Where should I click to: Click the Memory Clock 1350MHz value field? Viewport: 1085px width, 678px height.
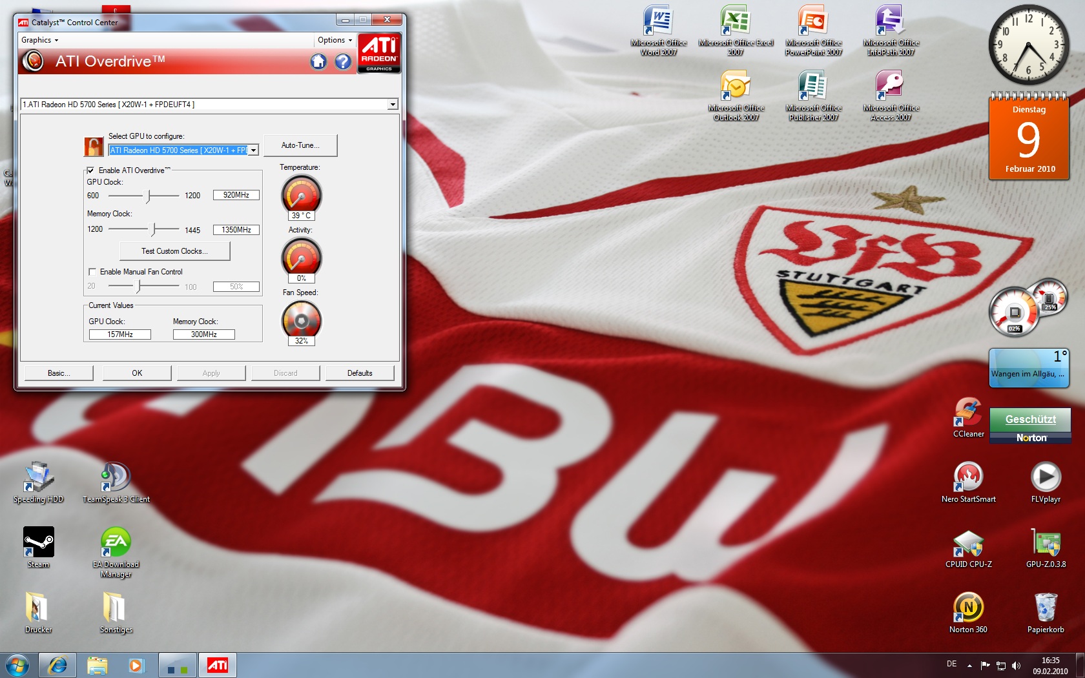pyautogui.click(x=236, y=230)
